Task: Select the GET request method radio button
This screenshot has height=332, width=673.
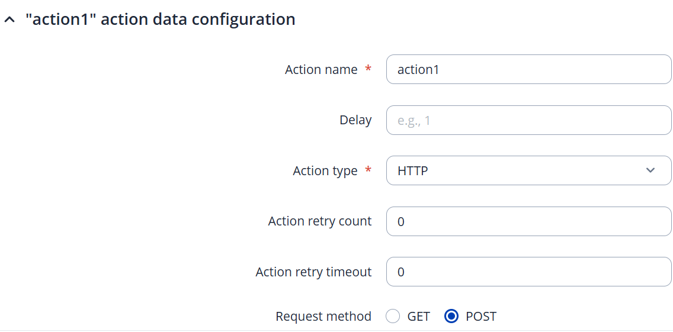Action: coord(393,317)
